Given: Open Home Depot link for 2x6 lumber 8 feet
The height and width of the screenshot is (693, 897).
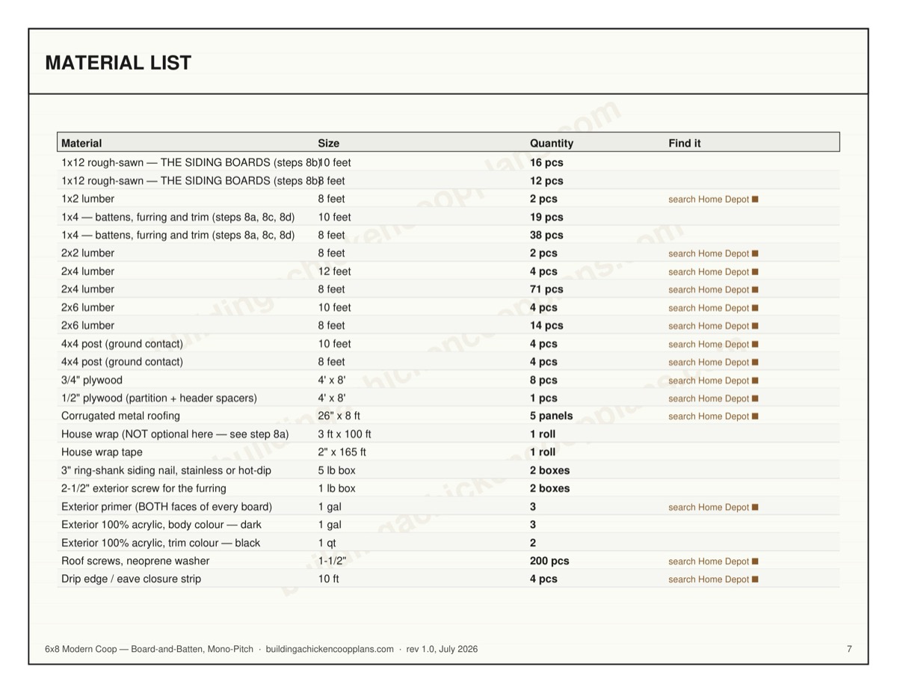Looking at the screenshot, I should point(713,326).
